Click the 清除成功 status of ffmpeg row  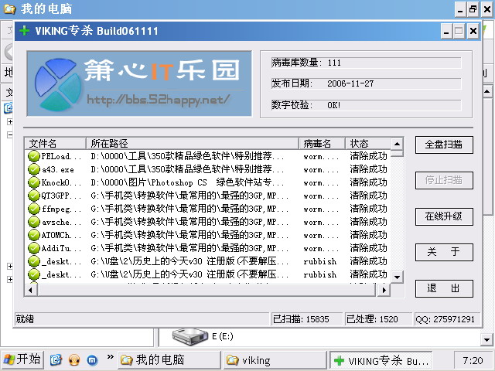368,209
